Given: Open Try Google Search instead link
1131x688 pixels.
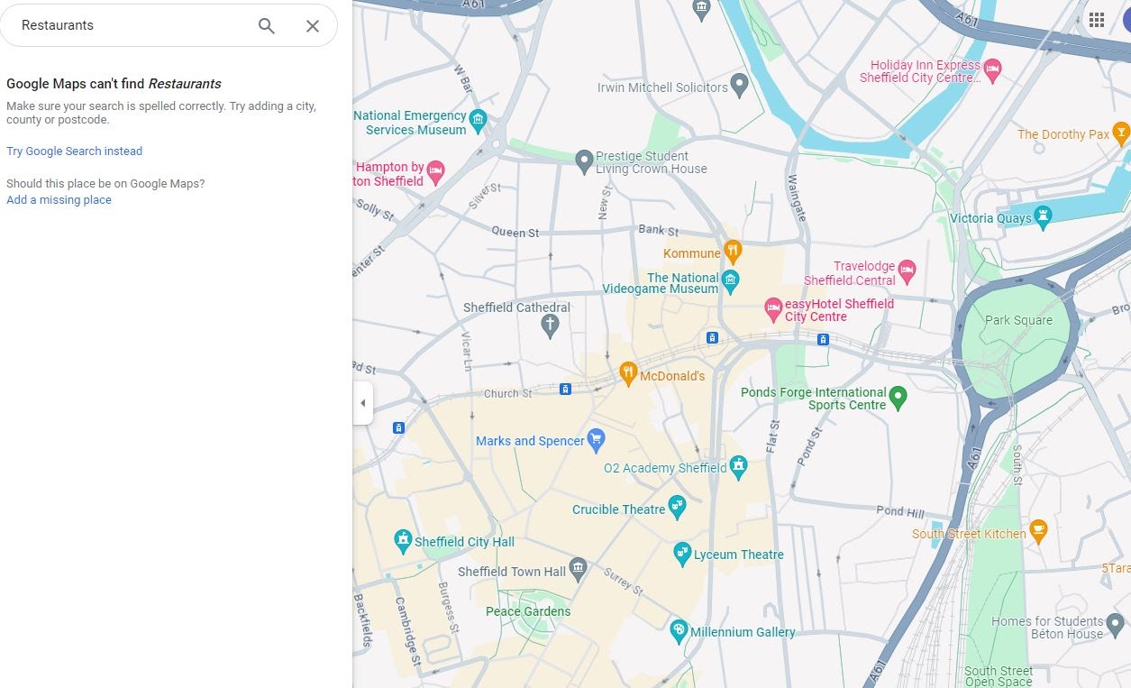Looking at the screenshot, I should (x=74, y=151).
